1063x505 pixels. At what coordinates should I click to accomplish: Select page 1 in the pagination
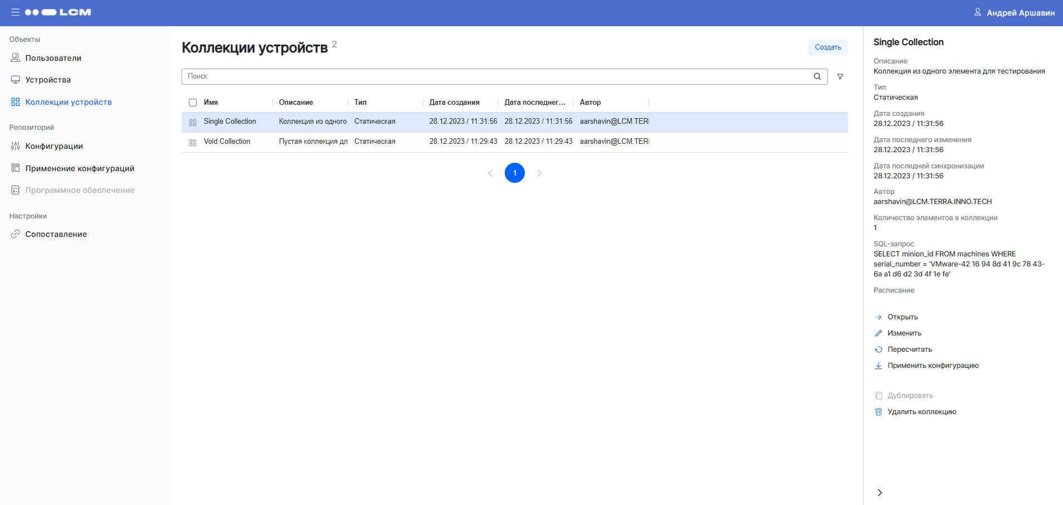point(515,173)
